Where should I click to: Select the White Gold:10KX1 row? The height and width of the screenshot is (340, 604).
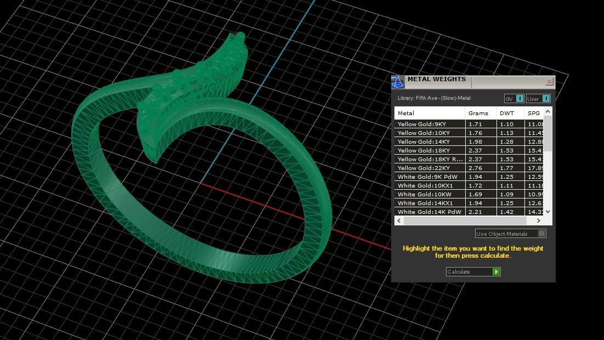[x=469, y=185]
